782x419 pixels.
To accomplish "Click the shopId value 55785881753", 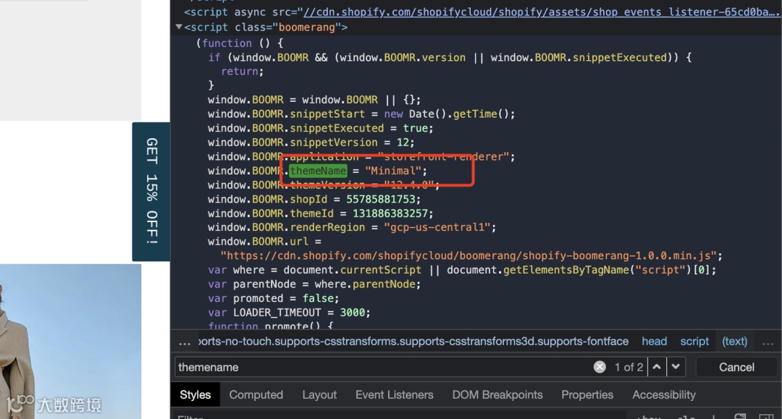I will pos(381,199).
